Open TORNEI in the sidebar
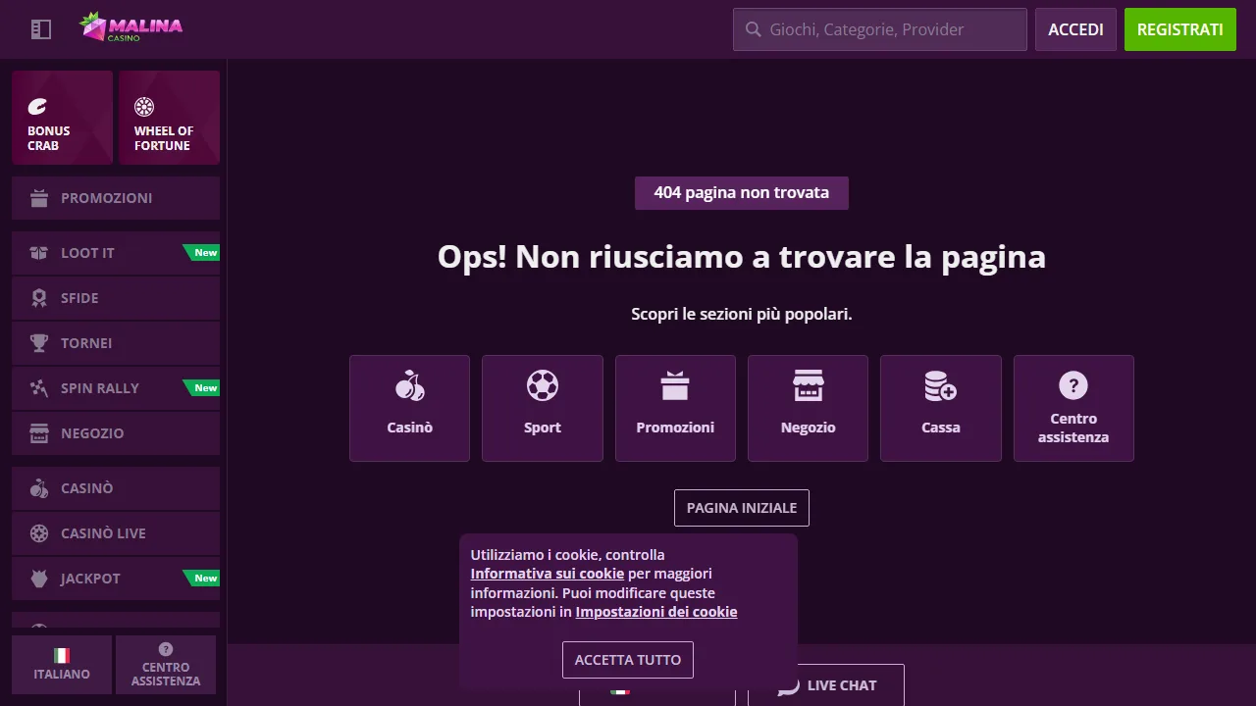Viewport: 1256px width, 706px height. tap(116, 343)
